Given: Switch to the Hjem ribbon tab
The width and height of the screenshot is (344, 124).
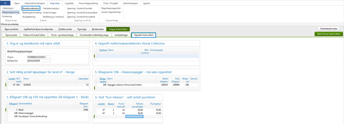Looking at the screenshot, I should 17,3.
